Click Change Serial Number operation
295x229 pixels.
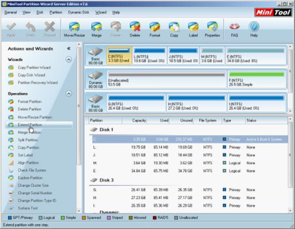(x=35, y=193)
